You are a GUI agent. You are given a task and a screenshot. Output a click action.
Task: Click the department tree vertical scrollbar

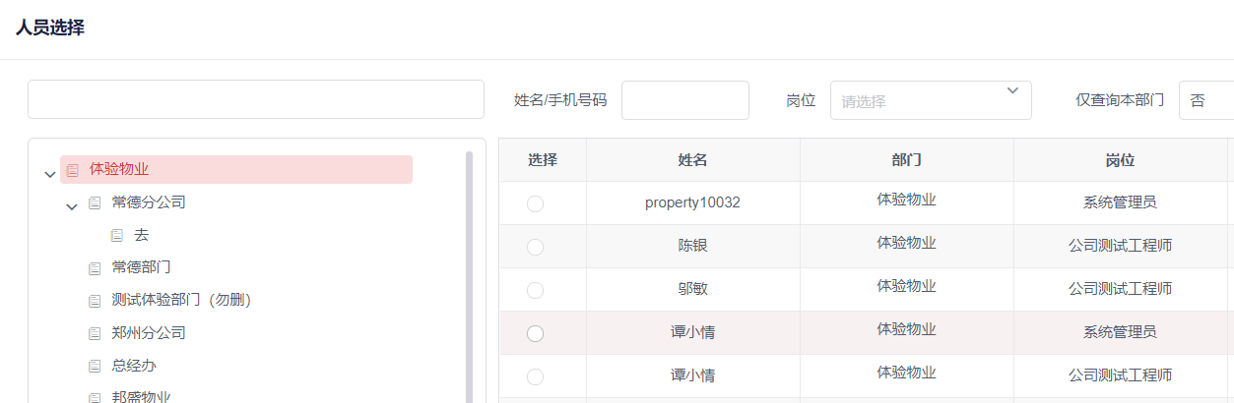pyautogui.click(x=469, y=275)
